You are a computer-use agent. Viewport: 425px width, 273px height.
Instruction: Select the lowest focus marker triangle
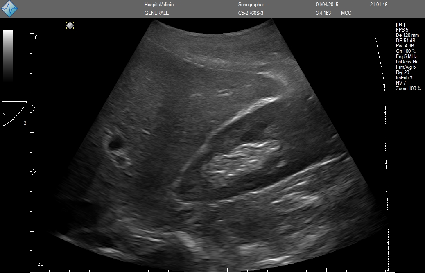point(34,172)
